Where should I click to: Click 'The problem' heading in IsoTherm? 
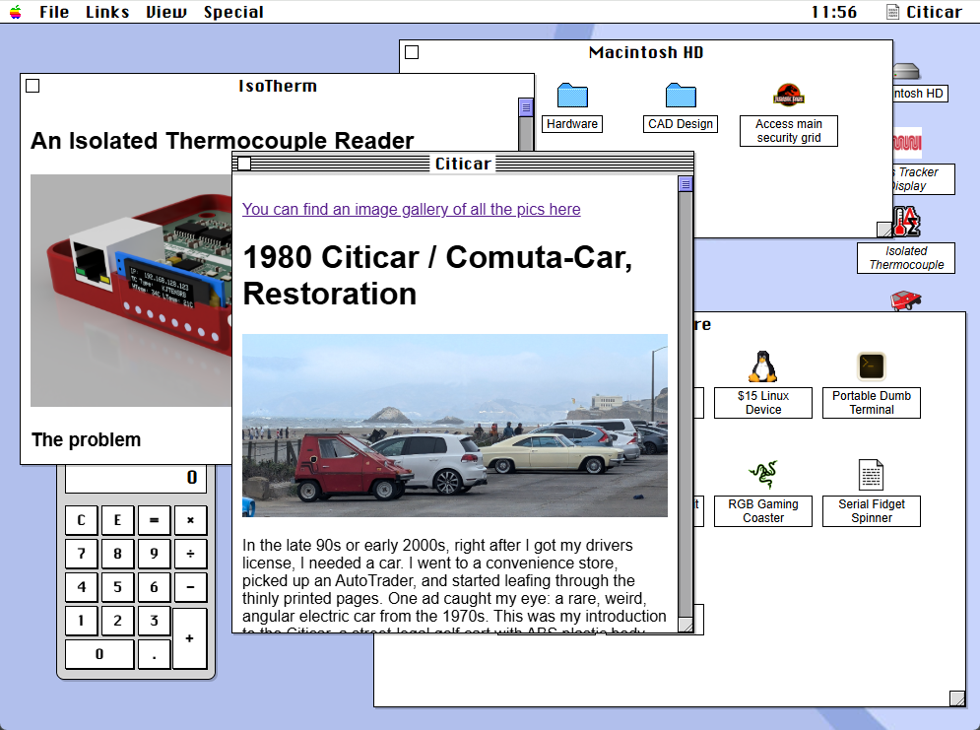click(x=87, y=440)
